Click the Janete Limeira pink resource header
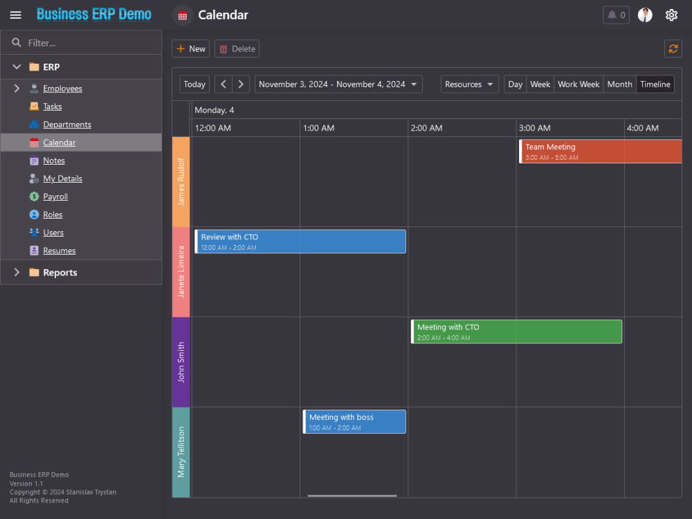 point(181,272)
